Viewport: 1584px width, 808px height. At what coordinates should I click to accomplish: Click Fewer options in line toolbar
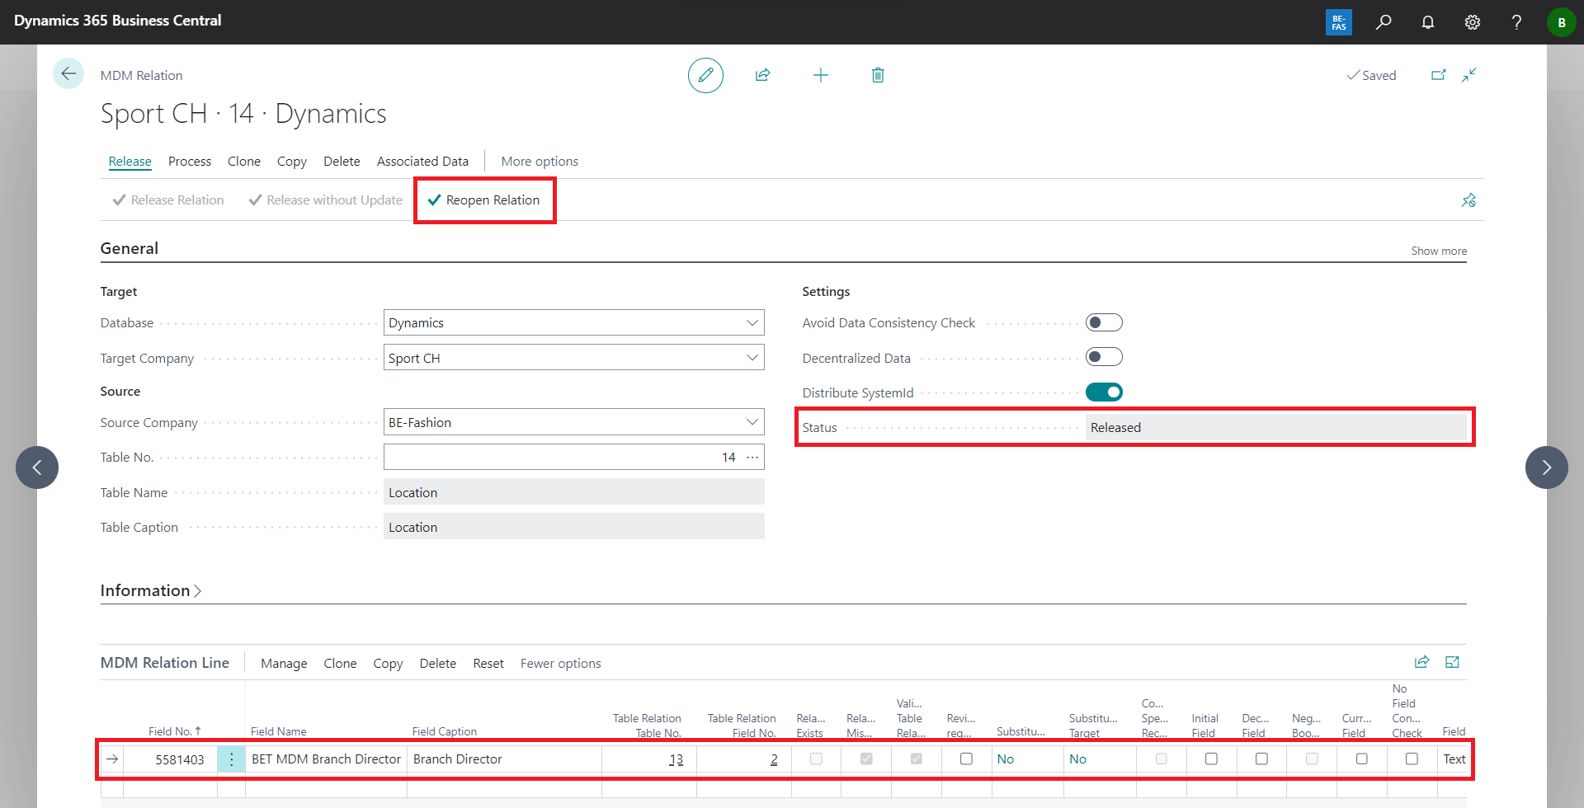[x=561, y=664]
